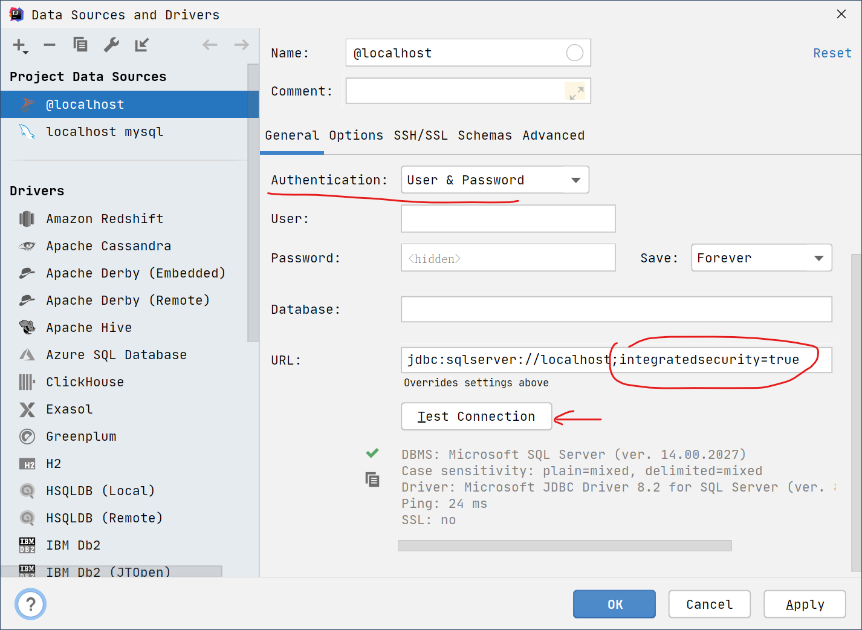Click the Test Connection button
862x630 pixels.
point(476,416)
